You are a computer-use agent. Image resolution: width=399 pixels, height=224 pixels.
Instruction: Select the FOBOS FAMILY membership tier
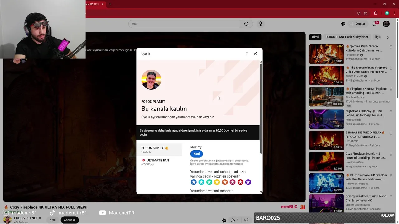tap(159, 150)
